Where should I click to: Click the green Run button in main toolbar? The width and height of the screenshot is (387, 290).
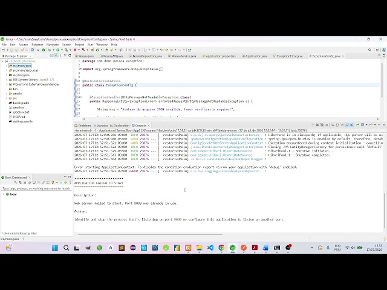point(58,50)
